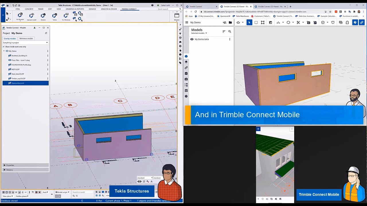Open options menu for My Demo.tekla
Screen dimensions: 367x206
pyautogui.click(x=230, y=39)
